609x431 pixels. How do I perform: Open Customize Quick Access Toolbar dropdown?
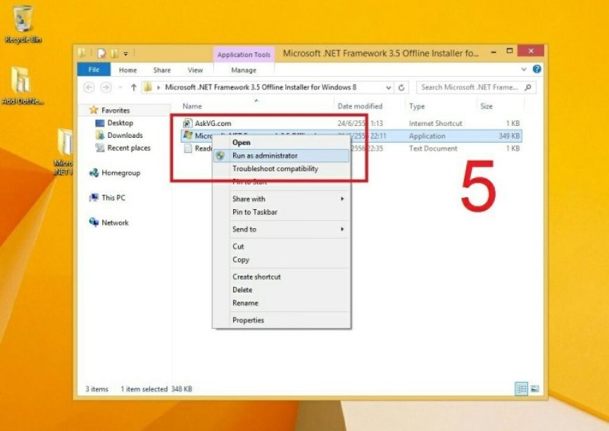click(x=126, y=54)
